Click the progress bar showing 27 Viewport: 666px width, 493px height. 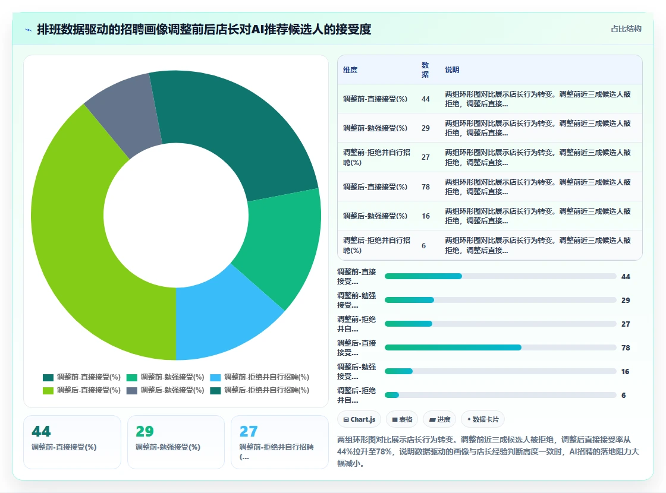coord(500,324)
